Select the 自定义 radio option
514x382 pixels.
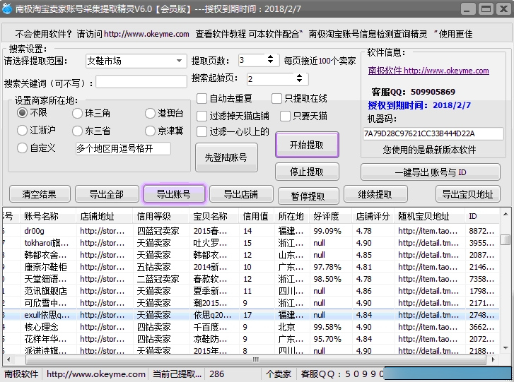(23, 148)
